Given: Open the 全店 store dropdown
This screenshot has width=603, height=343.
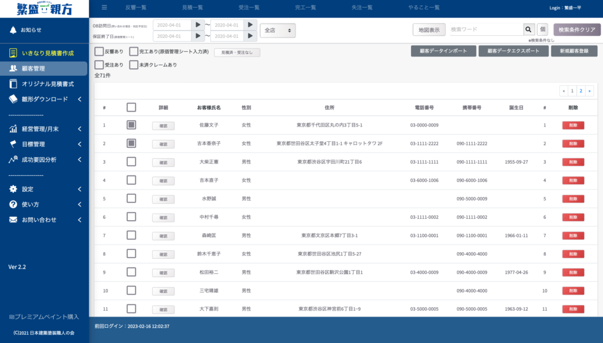Looking at the screenshot, I should (278, 31).
